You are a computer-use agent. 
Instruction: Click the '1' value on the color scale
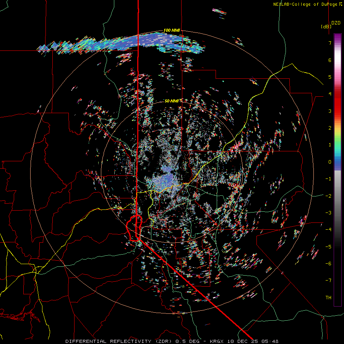coord(330,145)
